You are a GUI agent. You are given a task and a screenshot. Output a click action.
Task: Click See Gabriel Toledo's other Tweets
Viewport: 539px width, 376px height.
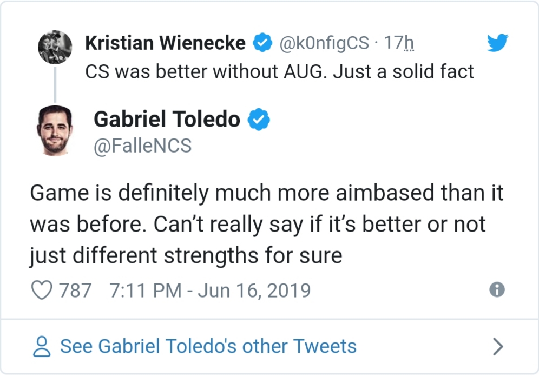208,347
